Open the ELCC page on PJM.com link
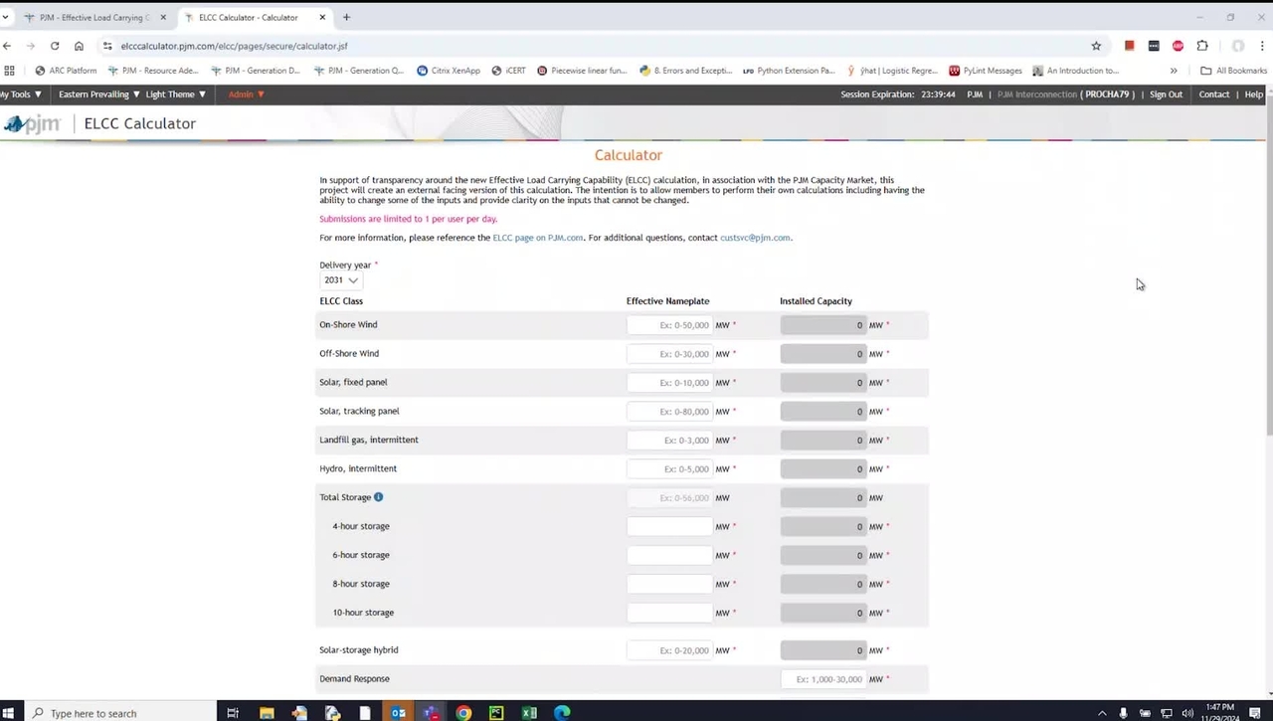The image size is (1273, 721). pos(537,238)
